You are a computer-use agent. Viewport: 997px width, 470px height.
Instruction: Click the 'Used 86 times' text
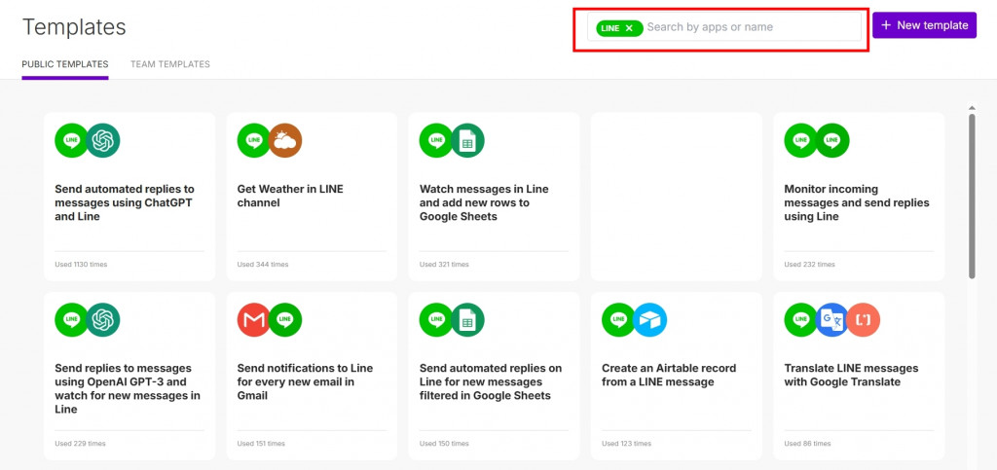807,444
